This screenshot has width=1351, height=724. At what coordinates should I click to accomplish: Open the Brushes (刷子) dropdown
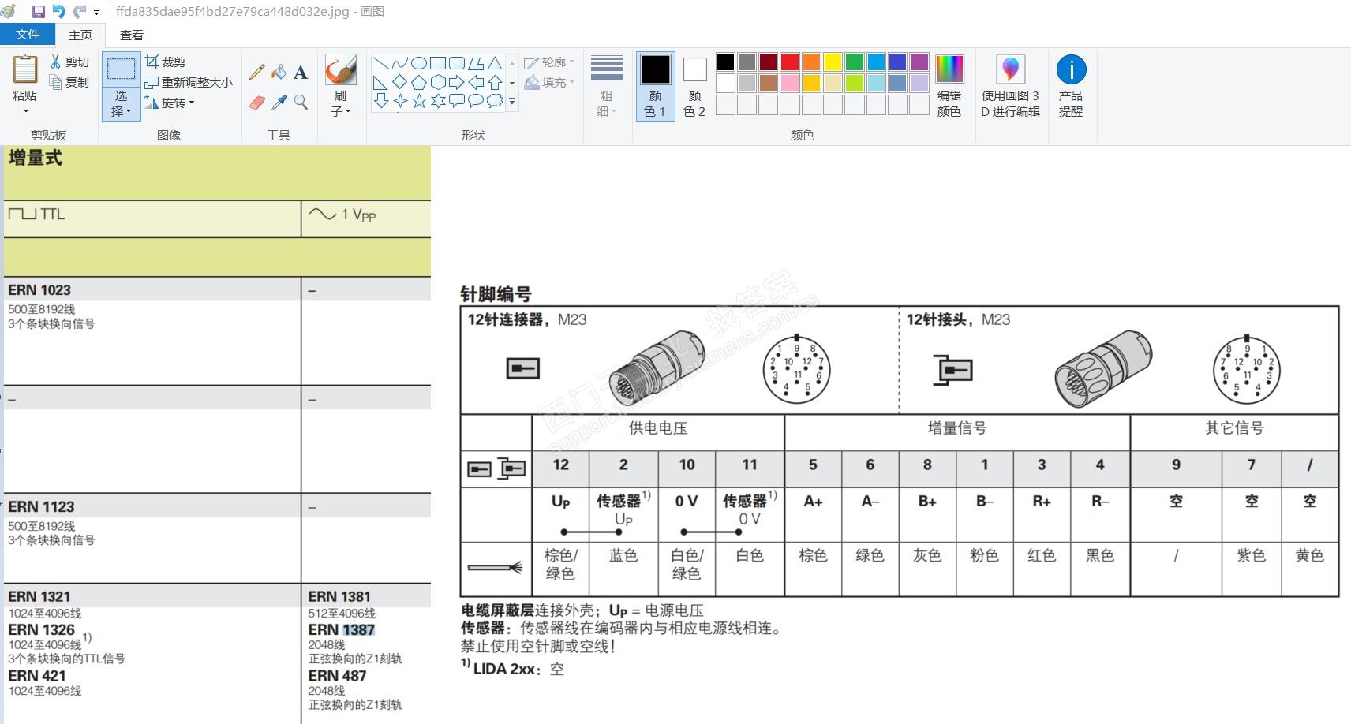(x=340, y=104)
